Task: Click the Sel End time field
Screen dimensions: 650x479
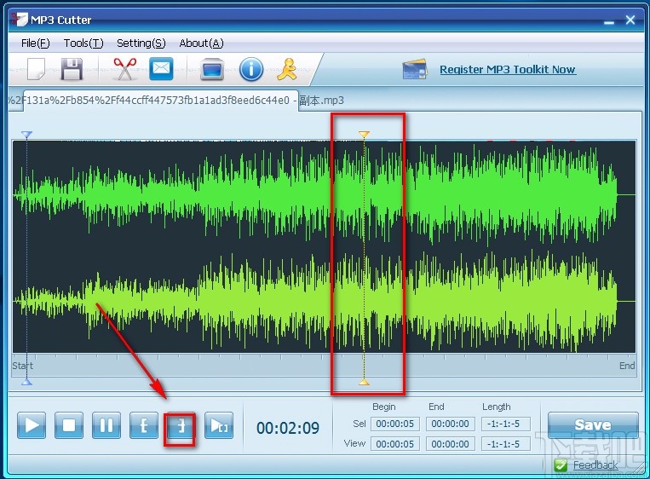Action: click(450, 424)
